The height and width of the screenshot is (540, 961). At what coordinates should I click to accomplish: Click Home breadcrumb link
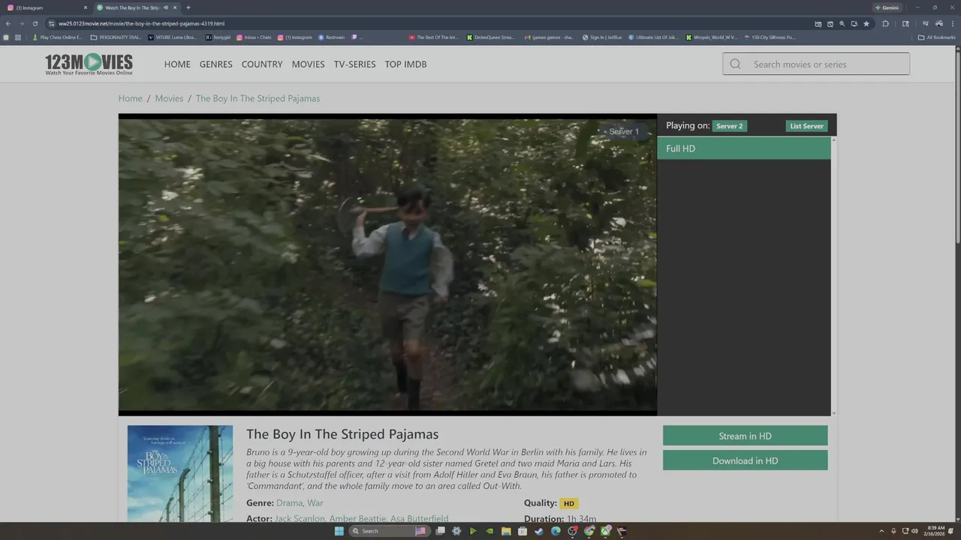coord(130,98)
